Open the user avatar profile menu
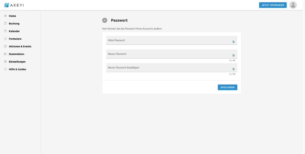Screen dimensions: 305x154 coord(293,5)
